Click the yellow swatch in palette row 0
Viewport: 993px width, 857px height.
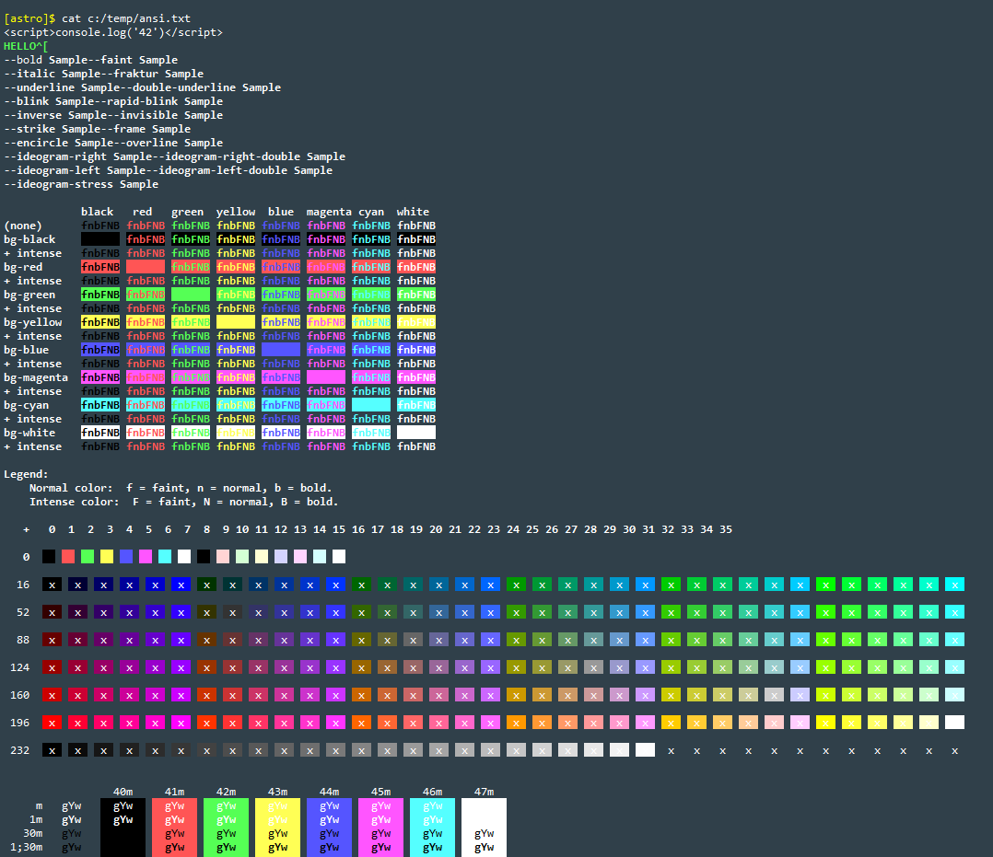107,556
